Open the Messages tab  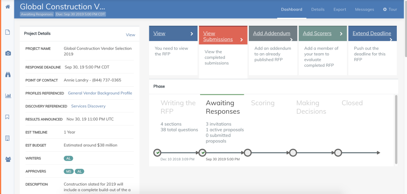[x=365, y=9]
